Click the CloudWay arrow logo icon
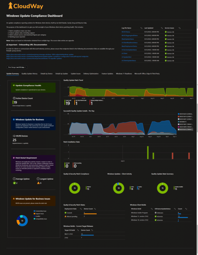198x255 pixels. 10,6
